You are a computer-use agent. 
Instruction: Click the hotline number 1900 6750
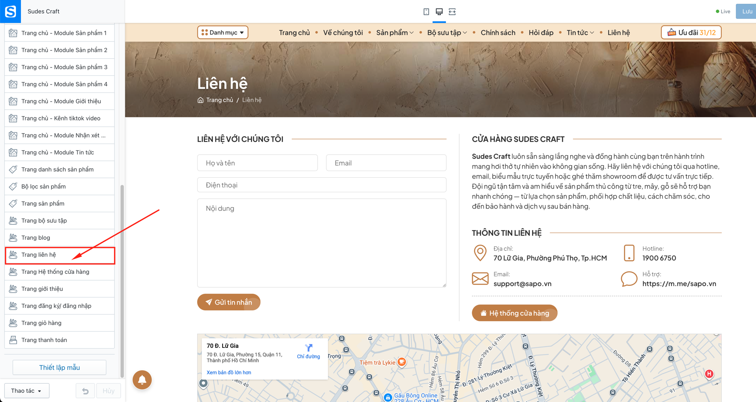point(659,258)
